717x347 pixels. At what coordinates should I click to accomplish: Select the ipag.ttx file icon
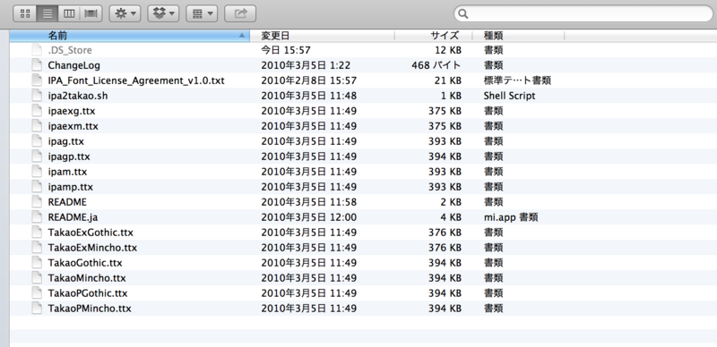click(37, 141)
